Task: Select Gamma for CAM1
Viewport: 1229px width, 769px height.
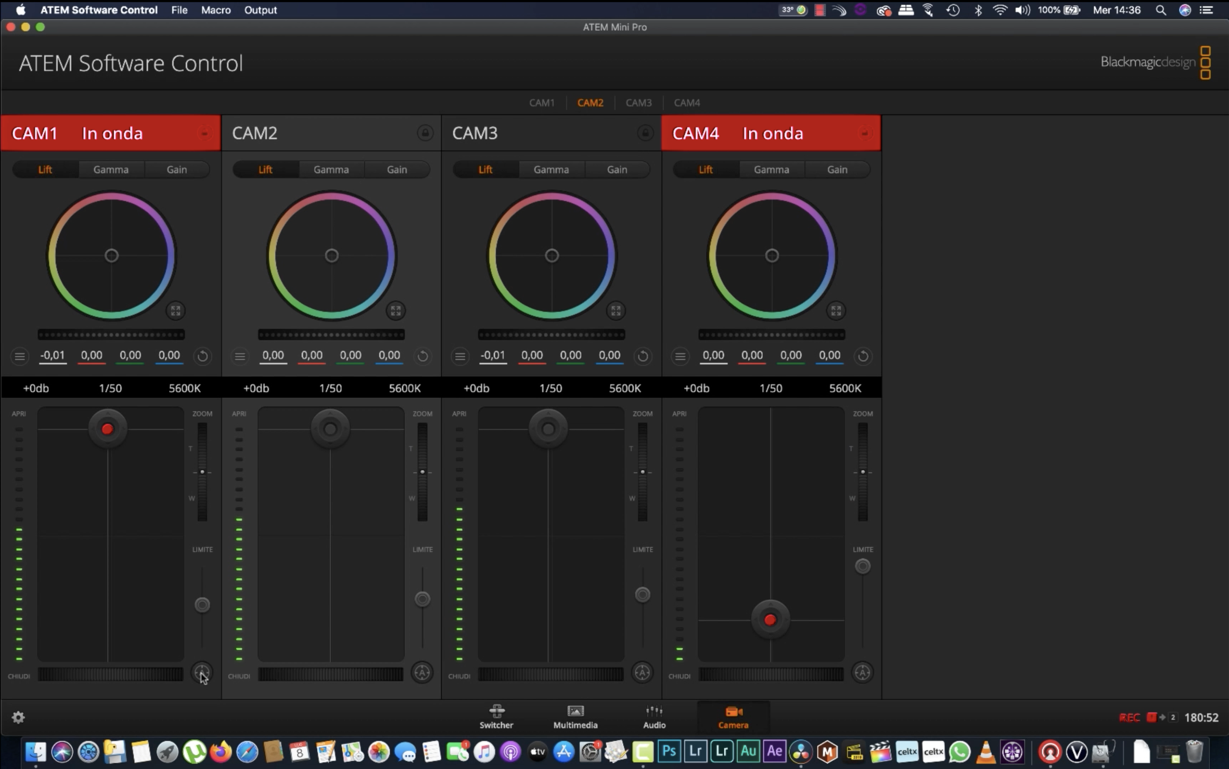Action: (111, 169)
